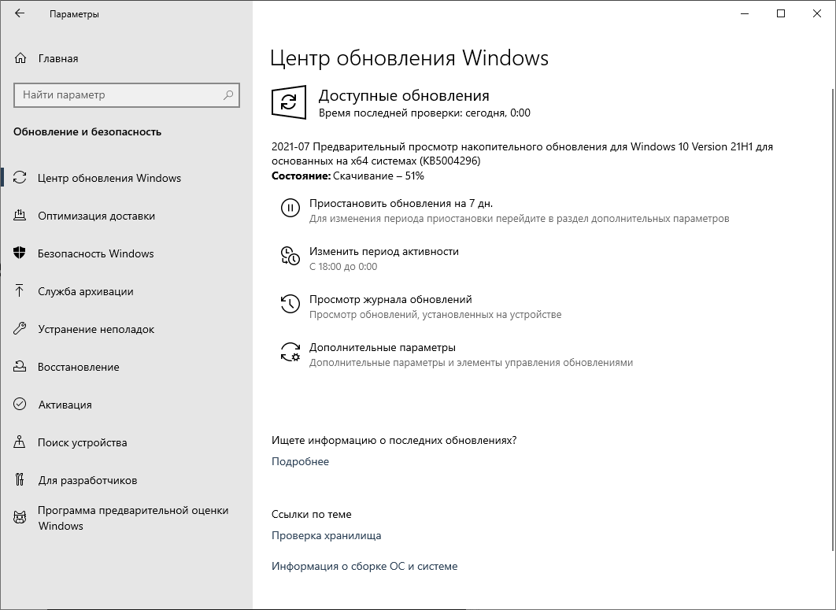Click the large refresh icon near Доступные обновления
The width and height of the screenshot is (836, 610).
click(288, 103)
